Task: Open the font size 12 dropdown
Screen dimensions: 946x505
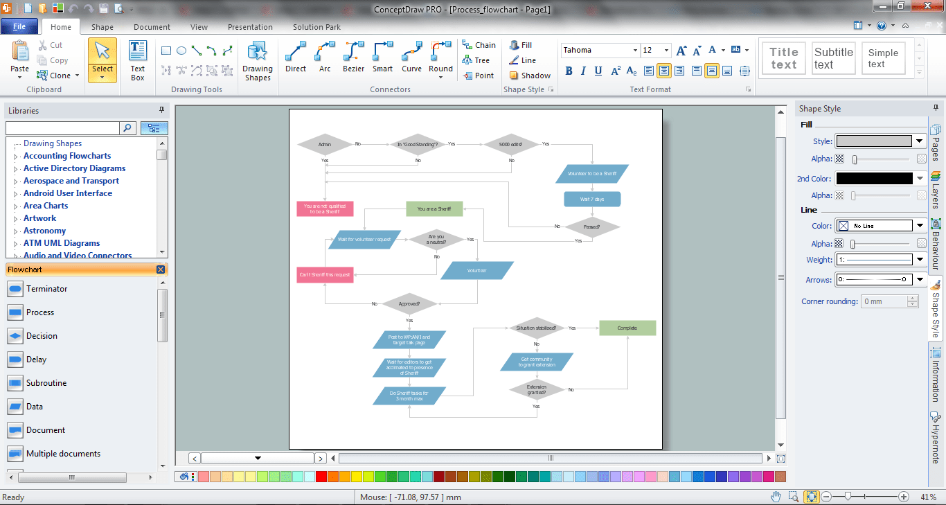Action: (666, 50)
